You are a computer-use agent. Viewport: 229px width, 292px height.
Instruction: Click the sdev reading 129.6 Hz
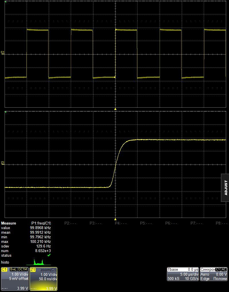click(x=43, y=246)
